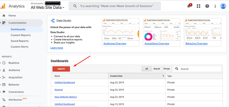Expand the Realtime reports section
Image resolution: width=229 pixels, height=107 pixels.
tap(1, 63)
